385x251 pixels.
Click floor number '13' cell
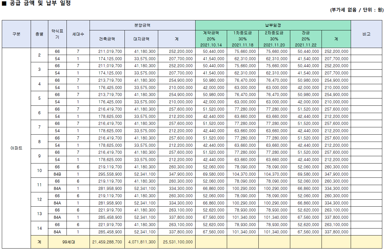[39, 214]
